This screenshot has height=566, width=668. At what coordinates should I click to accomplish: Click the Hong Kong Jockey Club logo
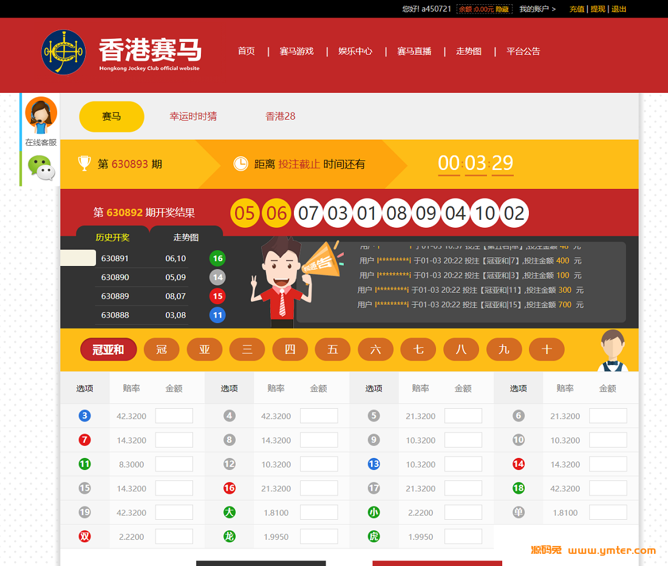coord(64,52)
